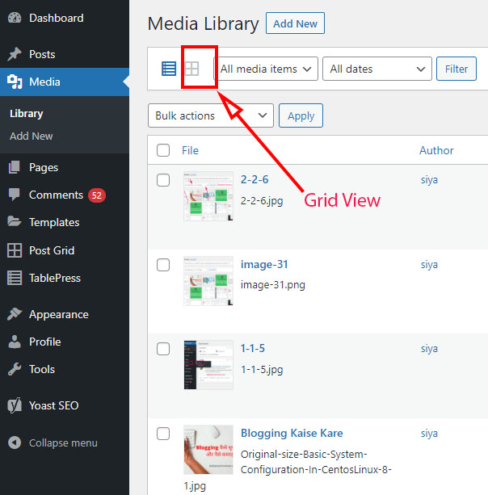
Task: Open the 52 comments badge
Action: (97, 195)
